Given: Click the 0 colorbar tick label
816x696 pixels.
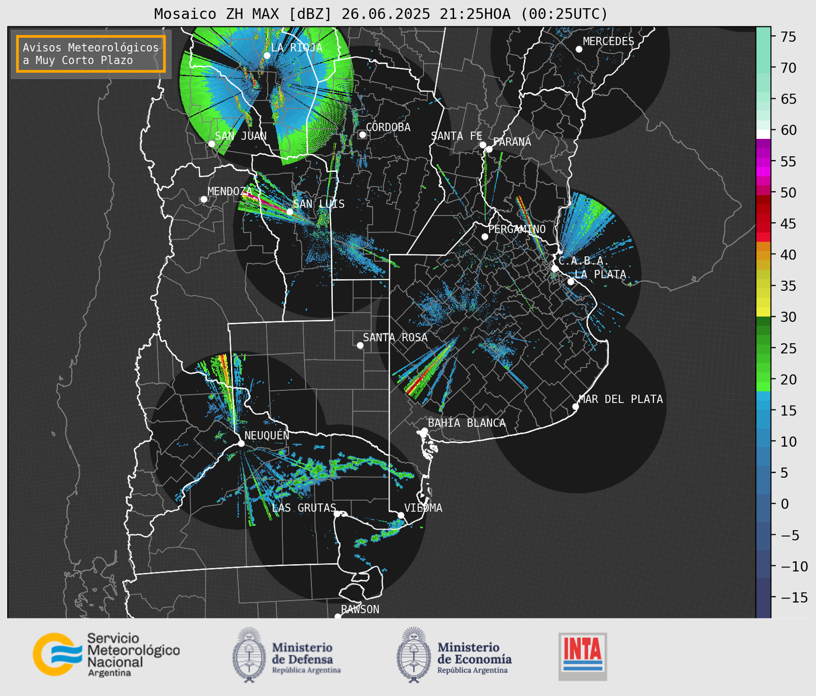Looking at the screenshot, I should tap(785, 504).
